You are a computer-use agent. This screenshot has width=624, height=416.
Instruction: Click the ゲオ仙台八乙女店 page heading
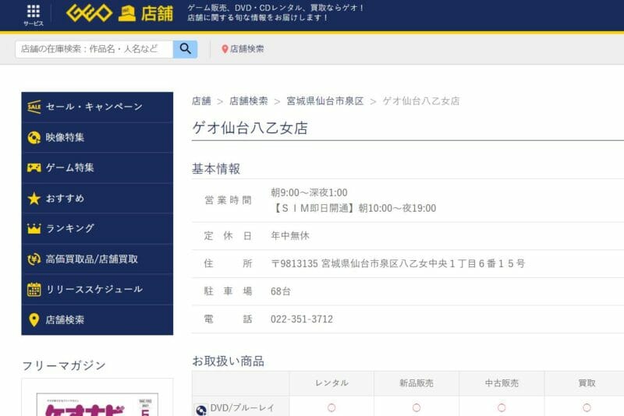click(x=250, y=128)
